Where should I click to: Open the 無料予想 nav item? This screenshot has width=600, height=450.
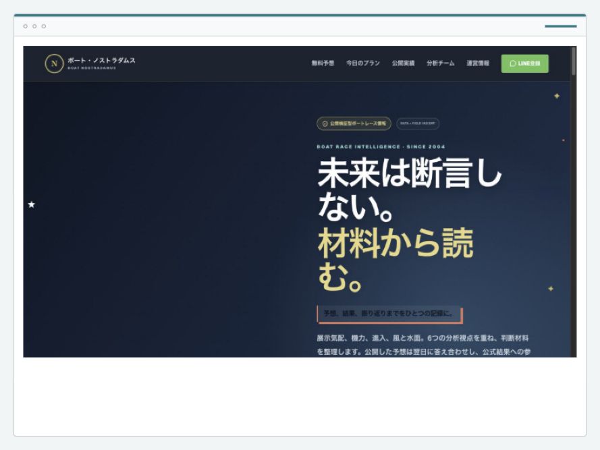coord(323,63)
